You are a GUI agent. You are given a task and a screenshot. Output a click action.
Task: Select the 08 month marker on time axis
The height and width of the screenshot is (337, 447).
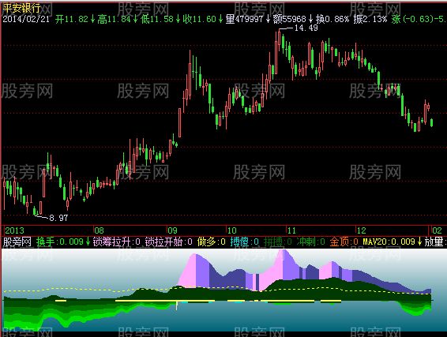(100, 230)
